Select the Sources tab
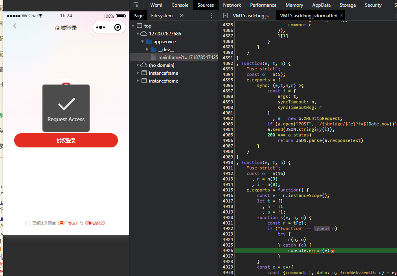This screenshot has width=397, height=276. point(206,5)
